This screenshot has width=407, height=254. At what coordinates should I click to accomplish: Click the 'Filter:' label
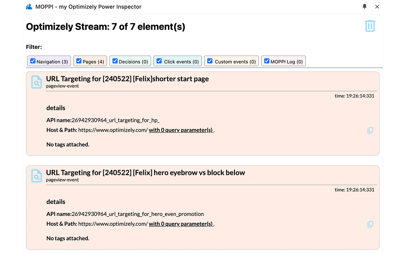click(x=34, y=47)
